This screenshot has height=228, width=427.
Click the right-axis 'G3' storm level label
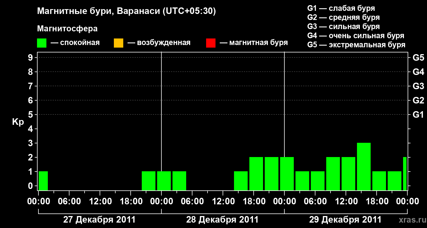coord(418,86)
